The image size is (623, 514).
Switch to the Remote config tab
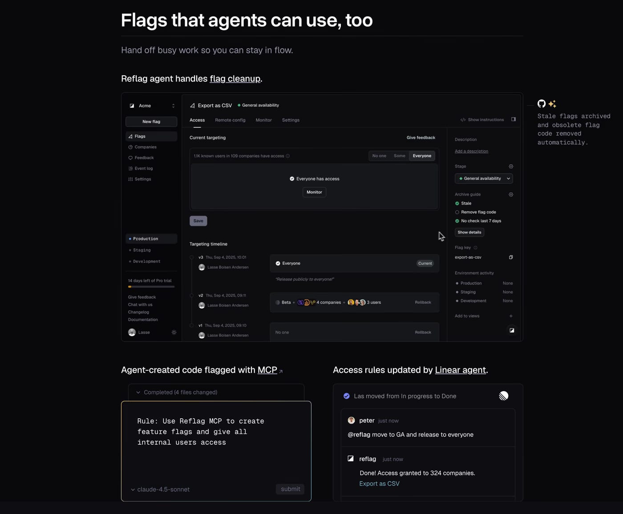230,120
